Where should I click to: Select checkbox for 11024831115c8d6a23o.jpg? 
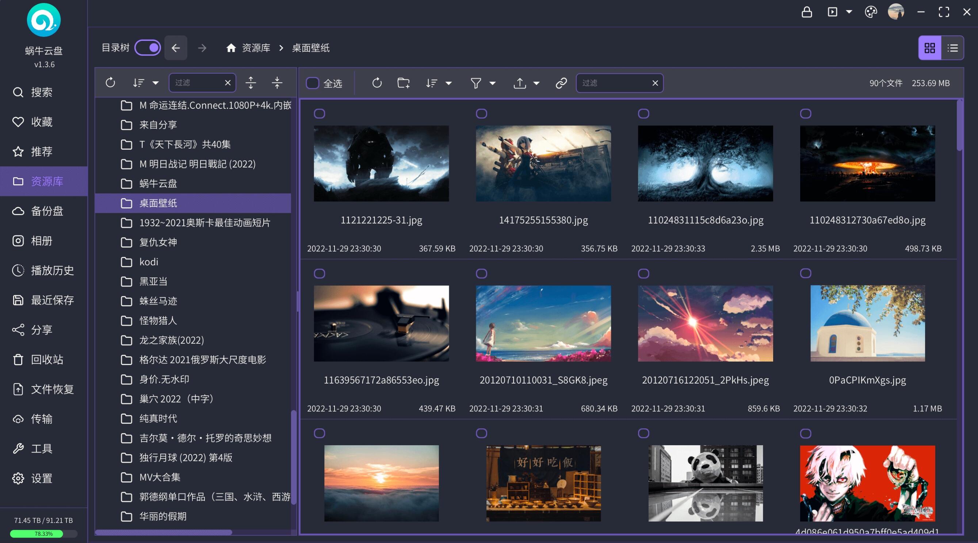[x=643, y=113]
